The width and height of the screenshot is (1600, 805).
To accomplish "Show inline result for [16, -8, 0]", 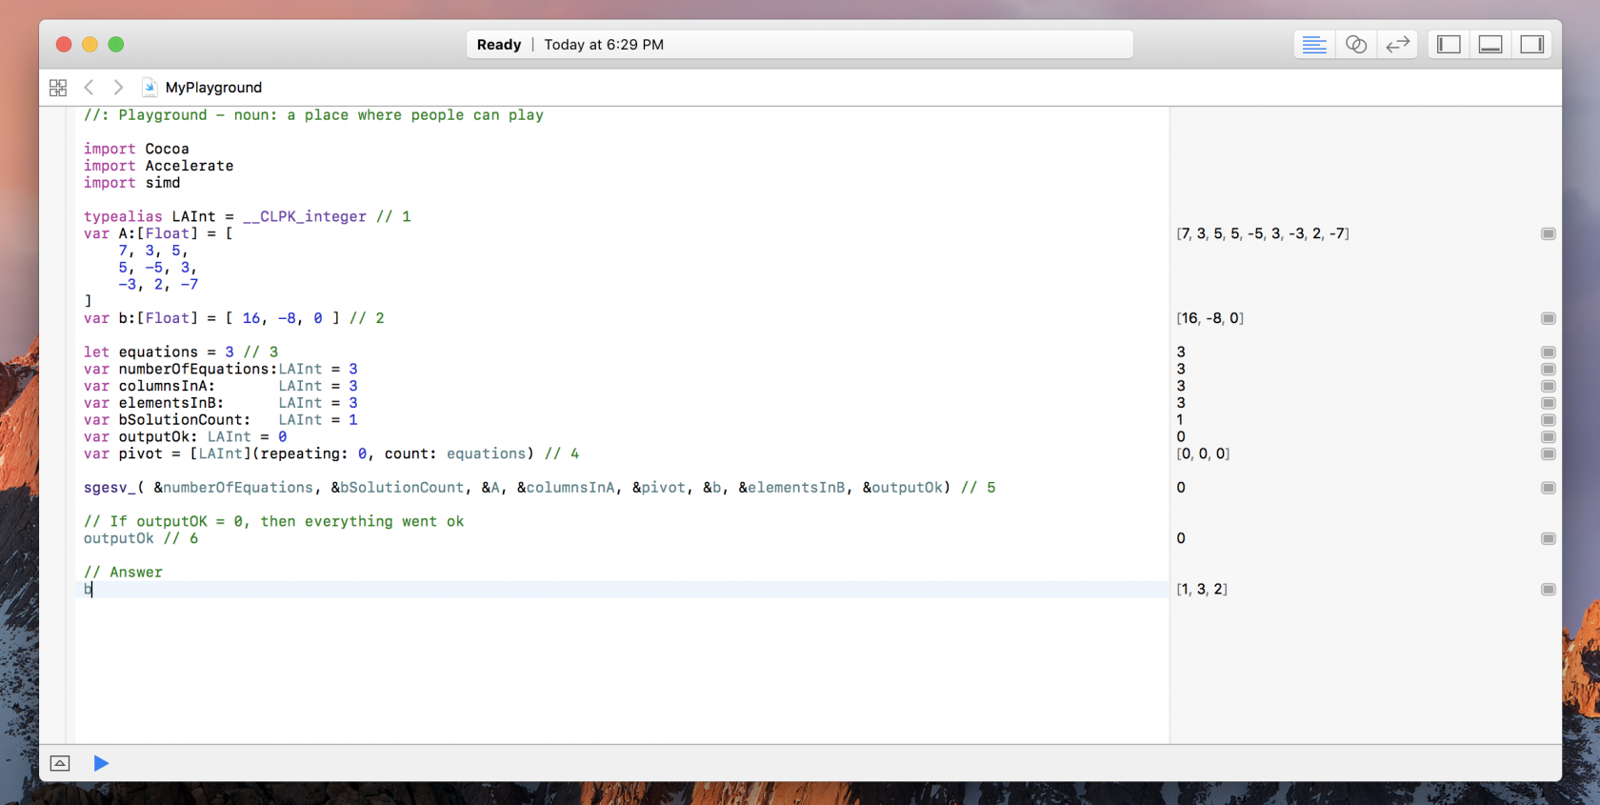I will click(1548, 318).
